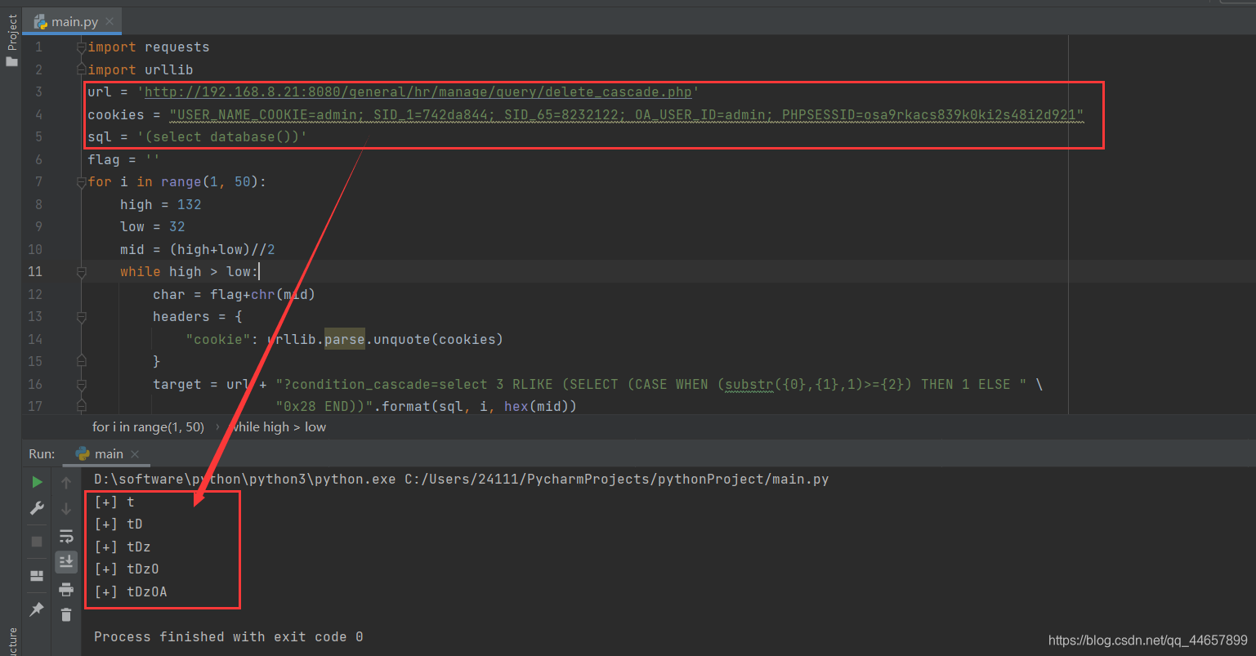Click 'target = url' on line 16
This screenshot has width=1256, height=656.
pos(202,385)
